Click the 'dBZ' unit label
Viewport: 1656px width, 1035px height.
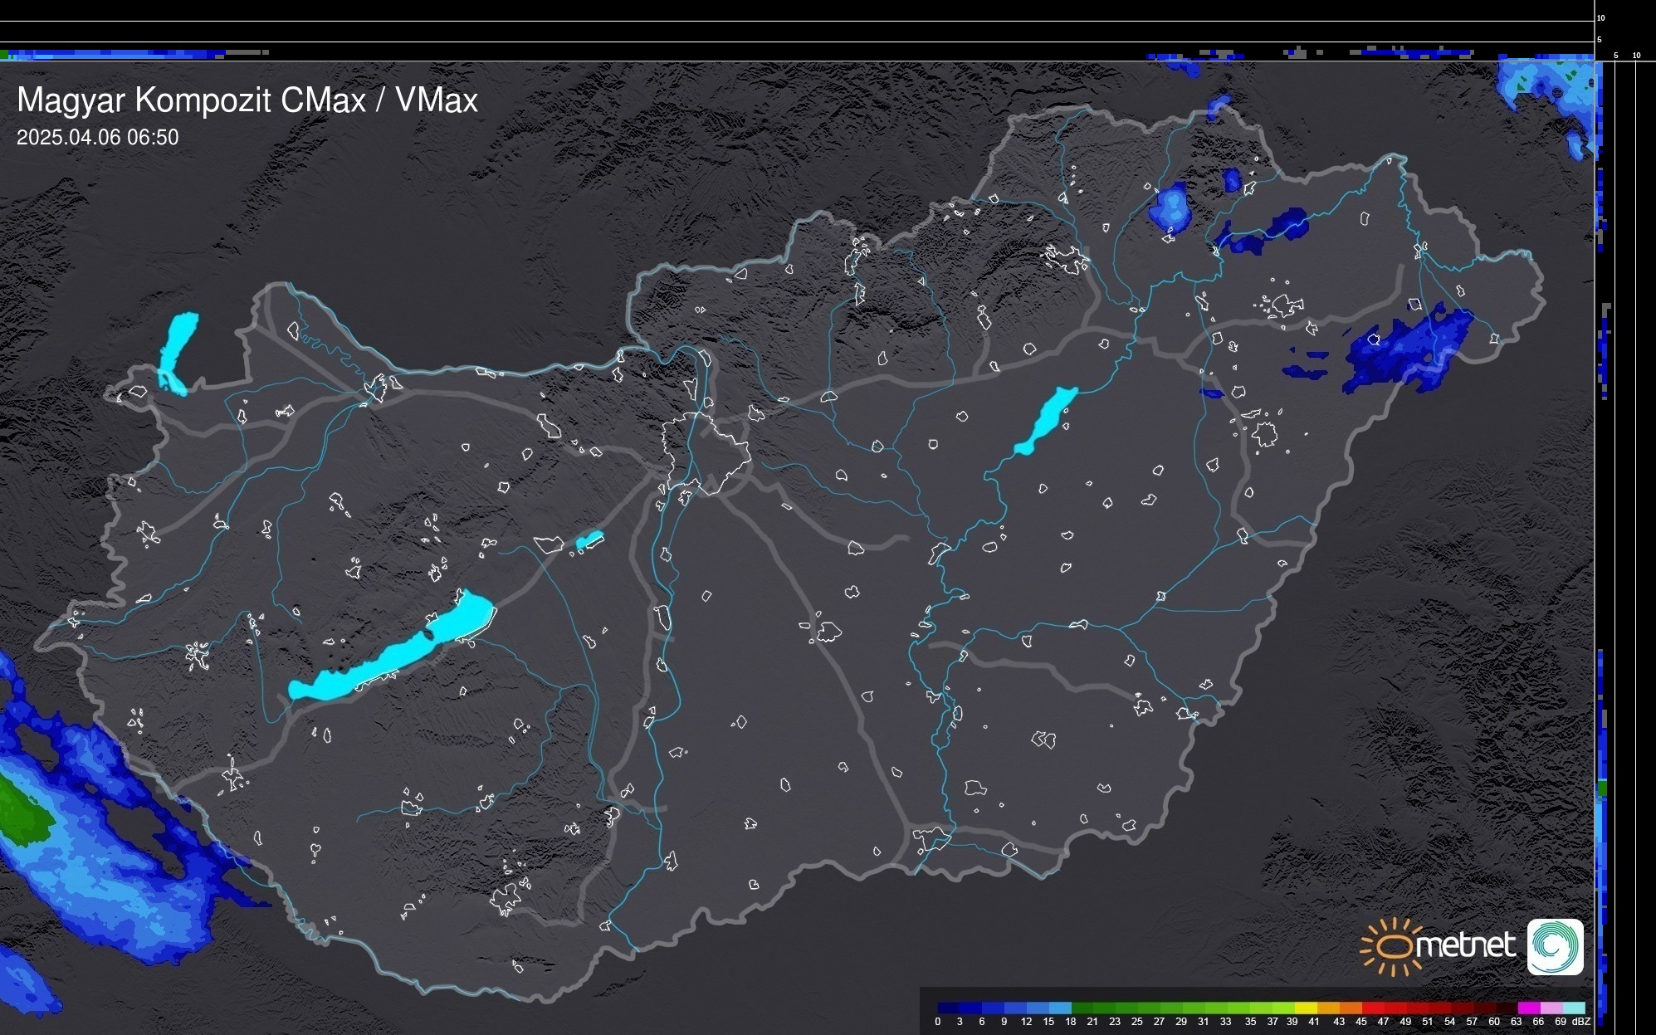click(1581, 1022)
